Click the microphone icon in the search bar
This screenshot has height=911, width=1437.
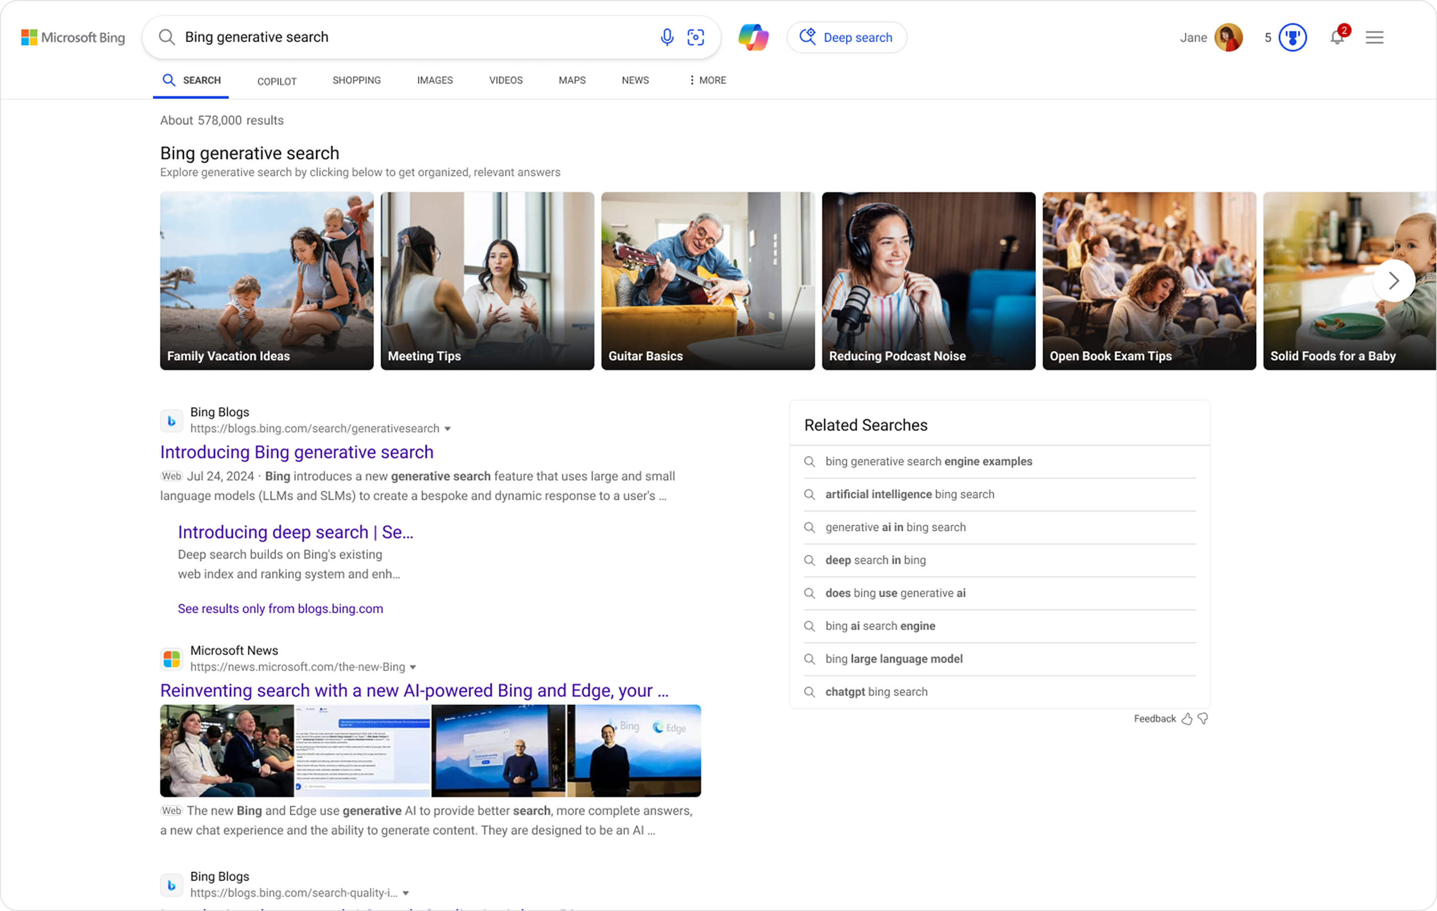point(666,37)
